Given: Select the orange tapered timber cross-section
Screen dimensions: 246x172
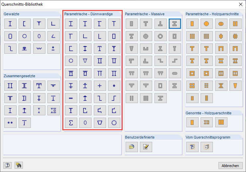Looking at the screenshot, I should pyautogui.click(x=235, y=86).
